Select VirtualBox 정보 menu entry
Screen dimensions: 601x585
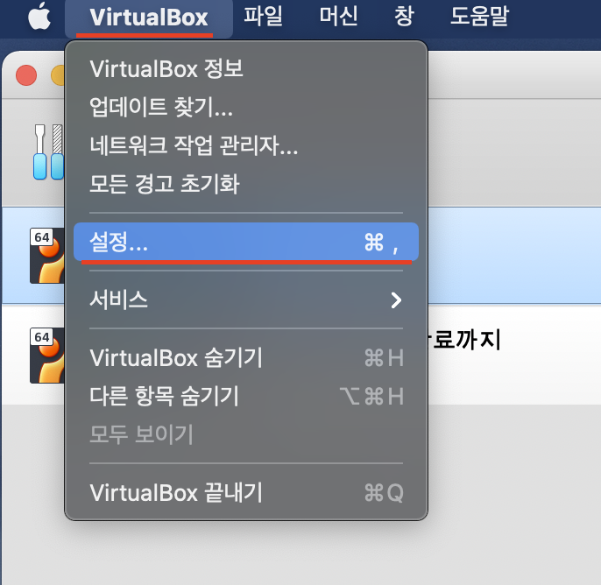[x=246, y=69]
